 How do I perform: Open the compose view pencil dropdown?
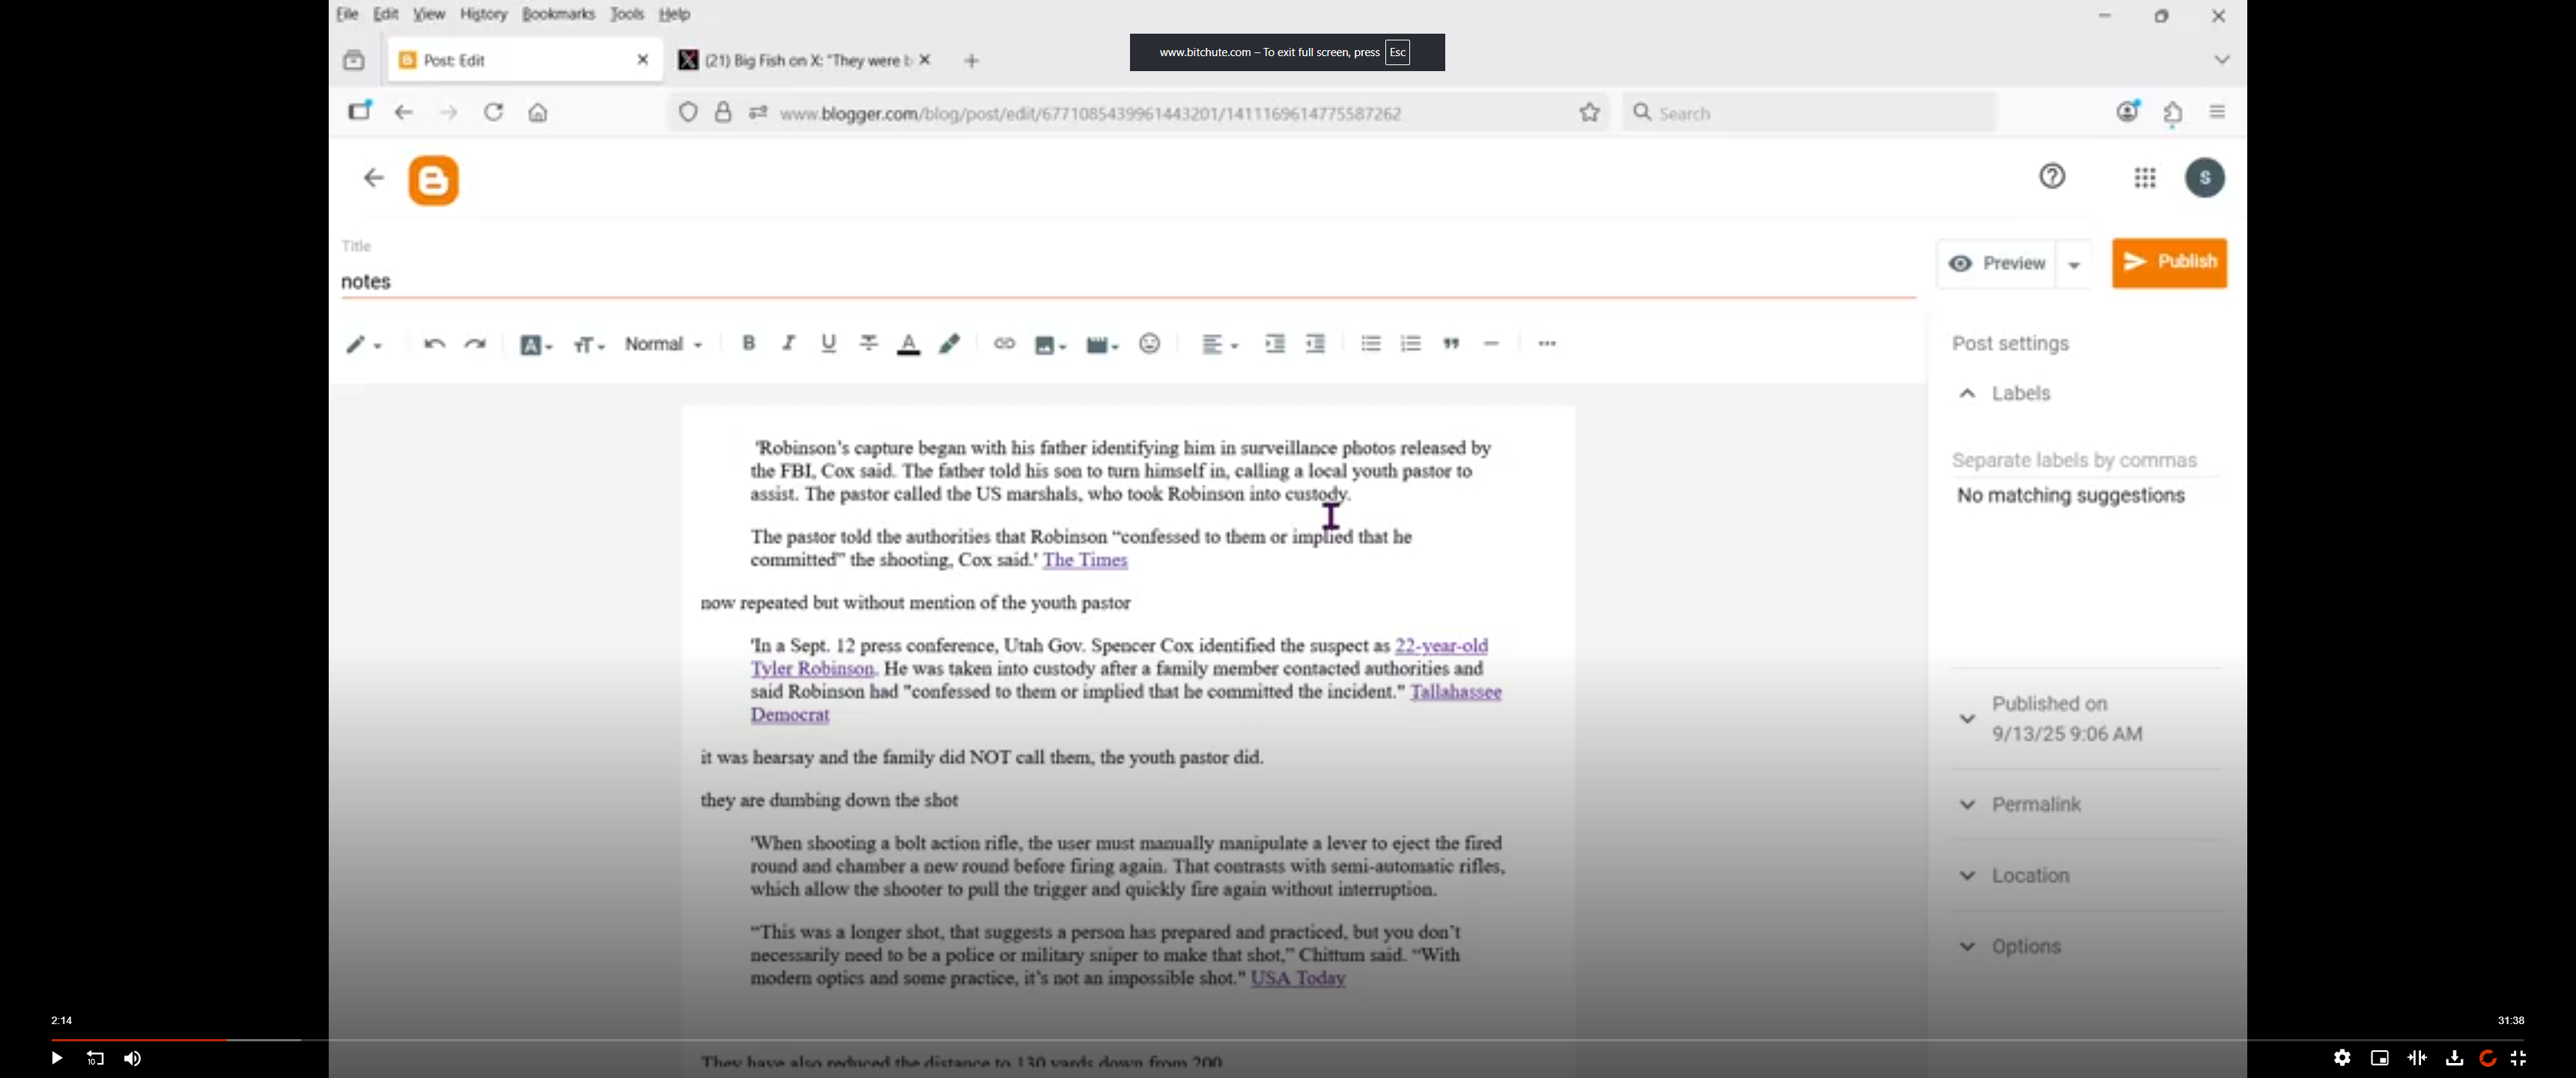click(364, 344)
